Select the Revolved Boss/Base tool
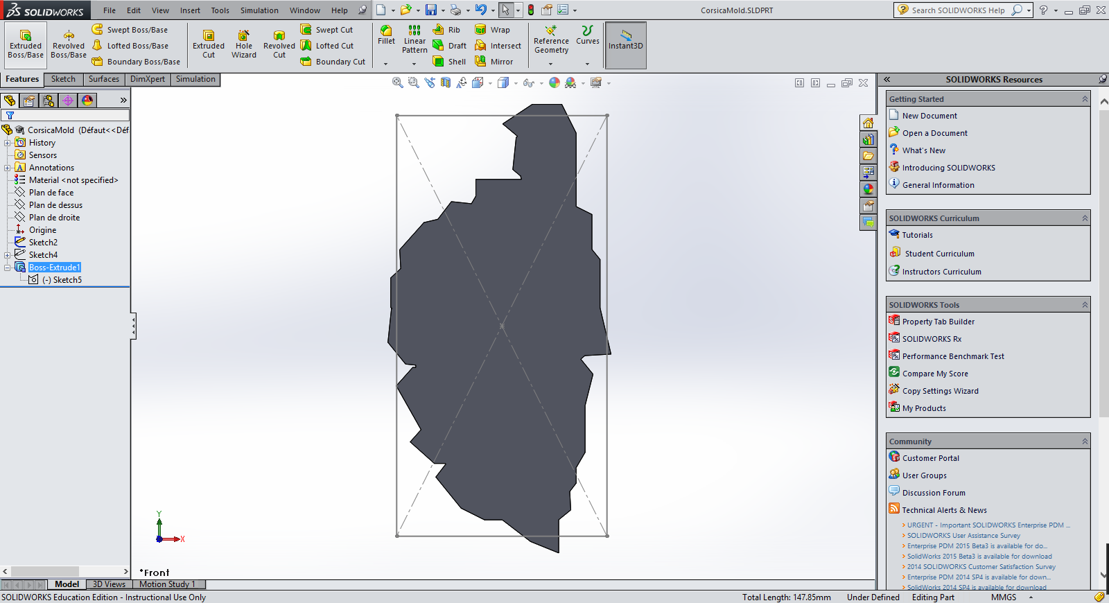 [x=69, y=44]
